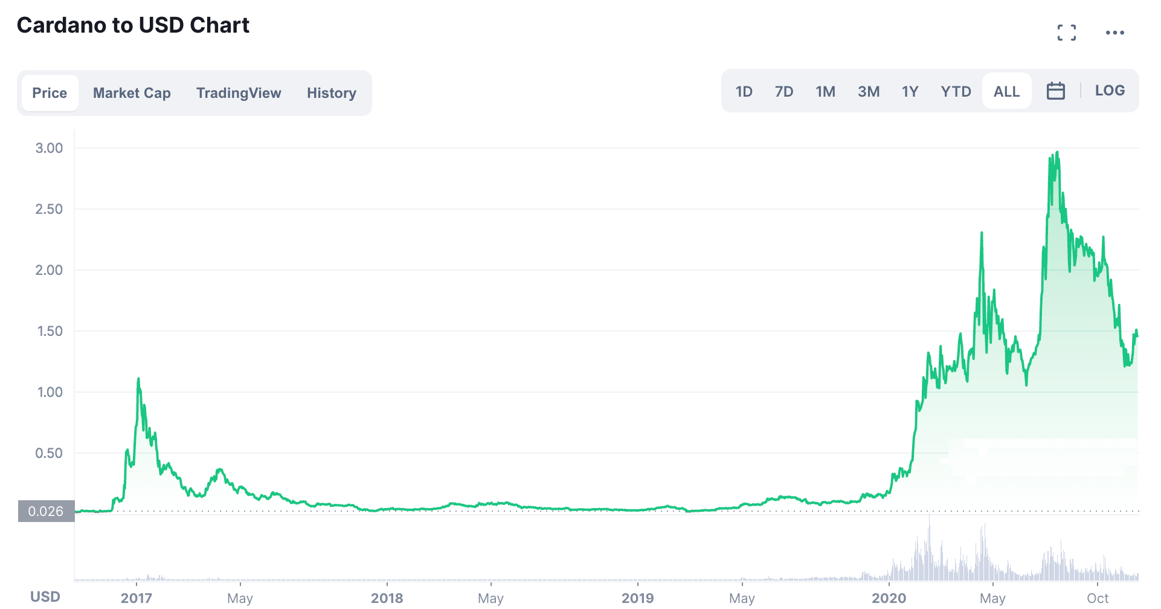Image resolution: width=1161 pixels, height=609 pixels.
Task: Click the 2.00 y-axis value
Action: pyautogui.click(x=49, y=270)
